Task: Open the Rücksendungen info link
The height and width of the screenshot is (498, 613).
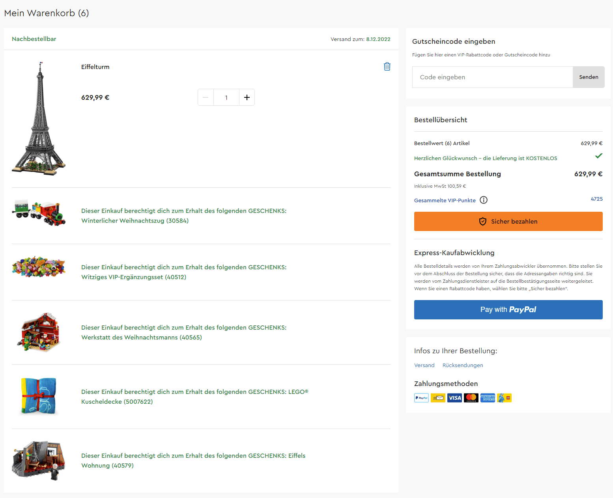Action: (463, 366)
